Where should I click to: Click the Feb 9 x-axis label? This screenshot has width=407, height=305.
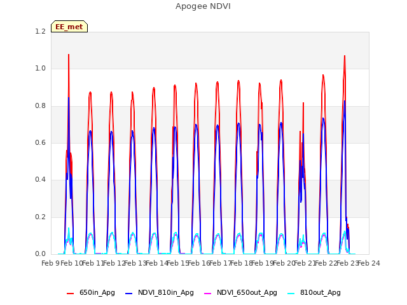pos(50,263)
